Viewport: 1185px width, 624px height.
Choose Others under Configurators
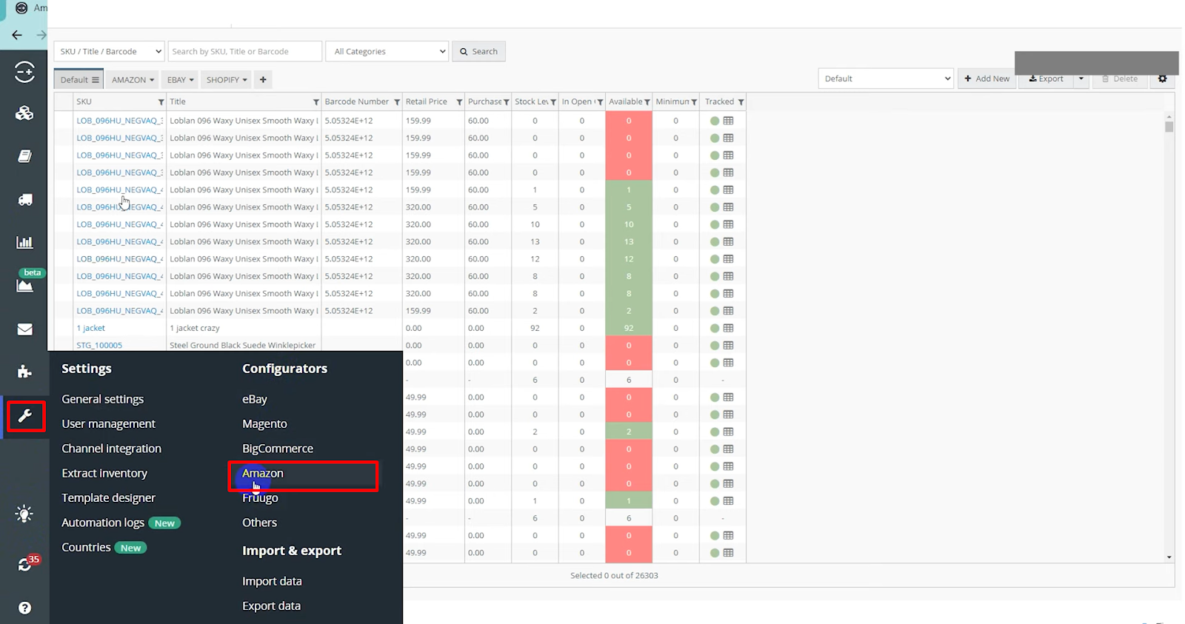[259, 523]
